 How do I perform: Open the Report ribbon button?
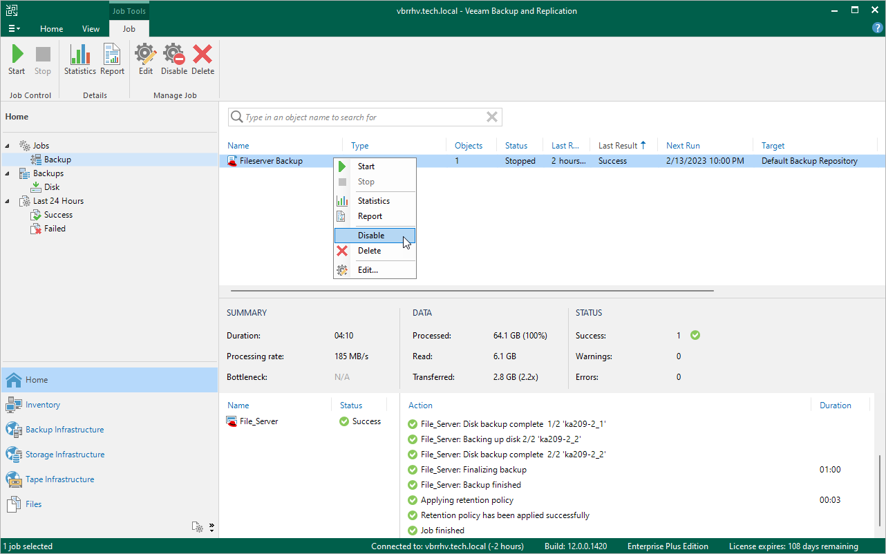112,61
